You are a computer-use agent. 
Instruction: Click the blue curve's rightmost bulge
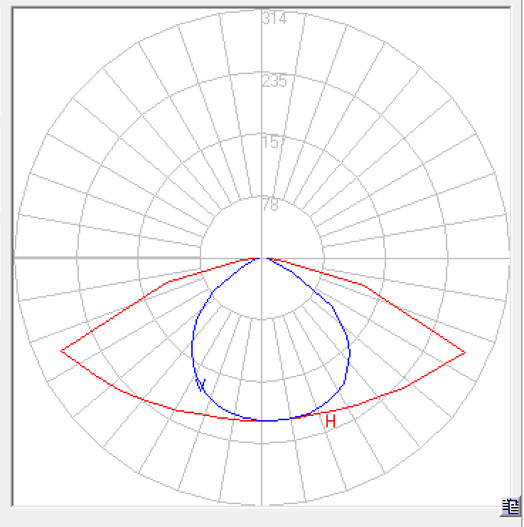coord(348,353)
